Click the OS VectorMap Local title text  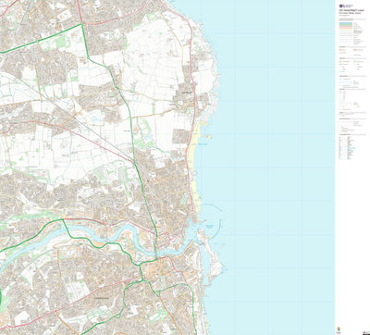pyautogui.click(x=351, y=10)
